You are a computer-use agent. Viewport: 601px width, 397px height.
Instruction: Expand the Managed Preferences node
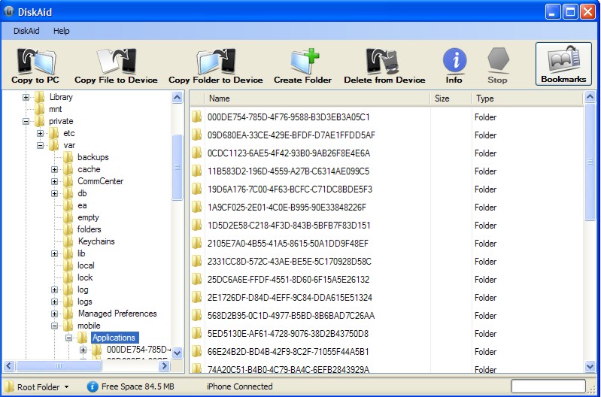[54, 314]
